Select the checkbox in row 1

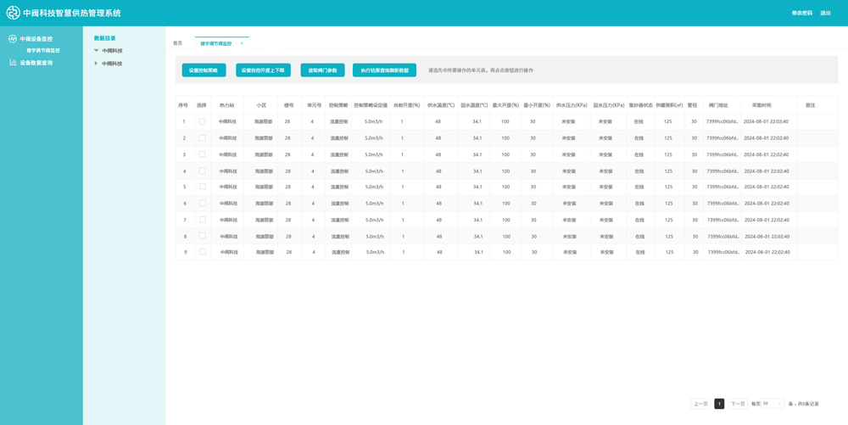click(x=202, y=121)
